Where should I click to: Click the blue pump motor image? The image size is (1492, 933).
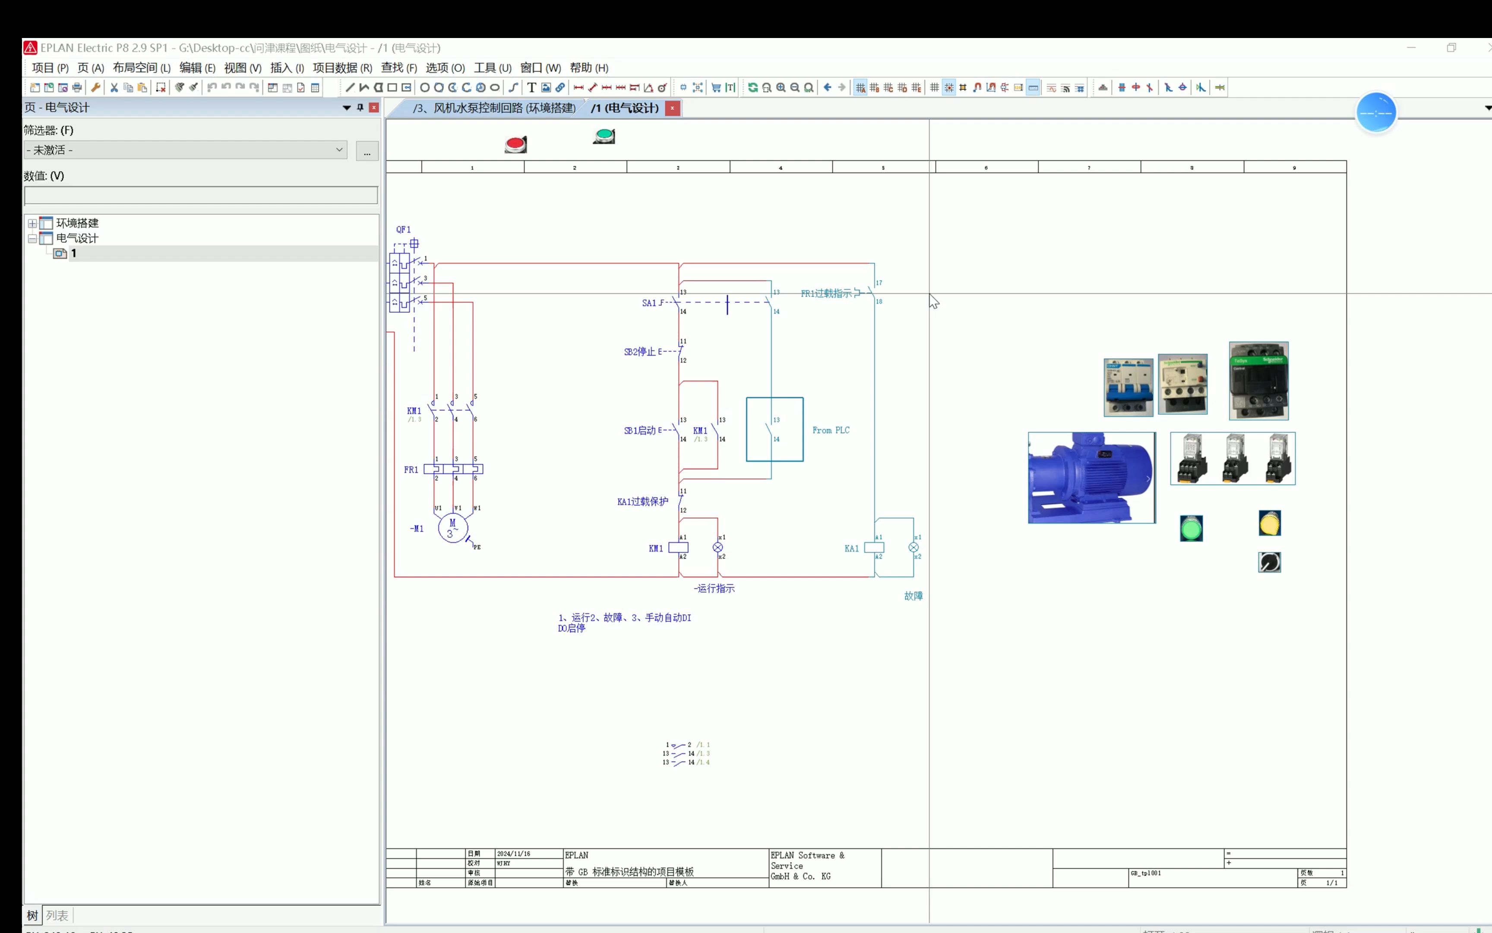click(1091, 478)
